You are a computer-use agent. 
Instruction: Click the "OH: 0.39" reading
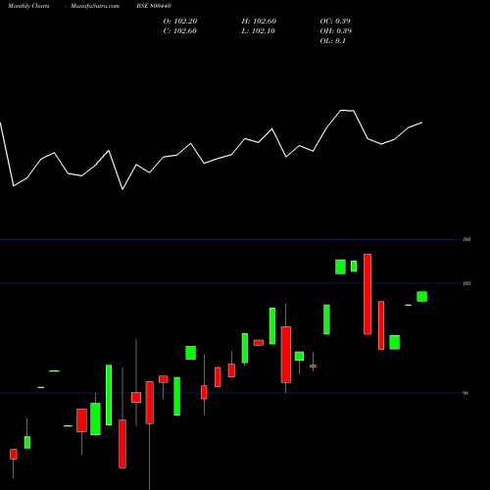click(x=336, y=31)
